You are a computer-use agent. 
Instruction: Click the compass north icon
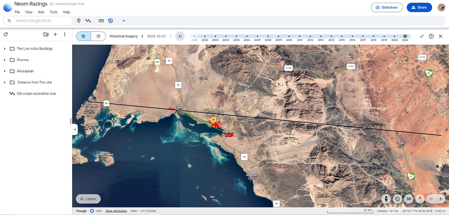[x=420, y=199]
